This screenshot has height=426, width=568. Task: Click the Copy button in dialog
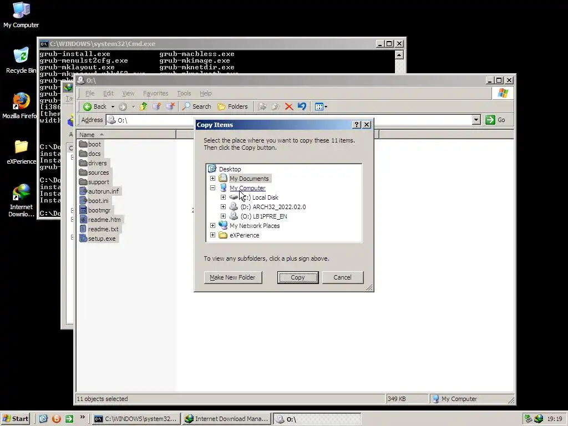point(298,277)
